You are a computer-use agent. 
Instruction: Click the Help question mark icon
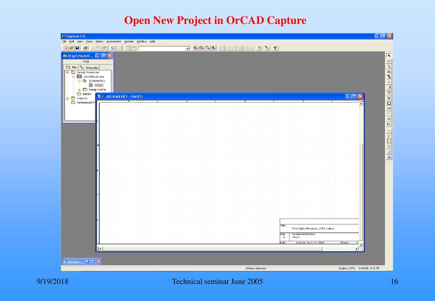275,48
